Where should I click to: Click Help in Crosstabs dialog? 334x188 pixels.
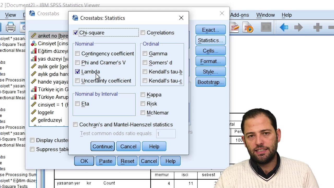click(170, 161)
